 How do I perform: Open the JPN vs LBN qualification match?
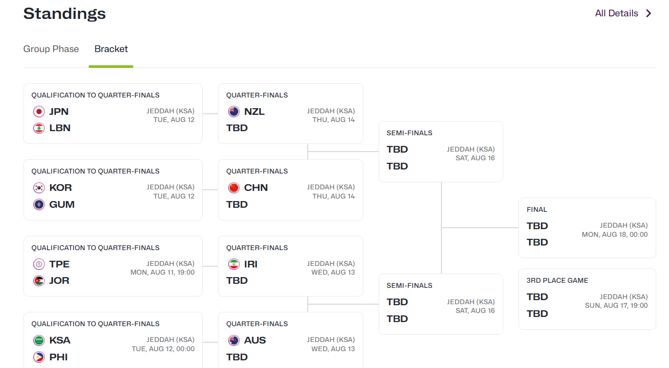coord(113,113)
